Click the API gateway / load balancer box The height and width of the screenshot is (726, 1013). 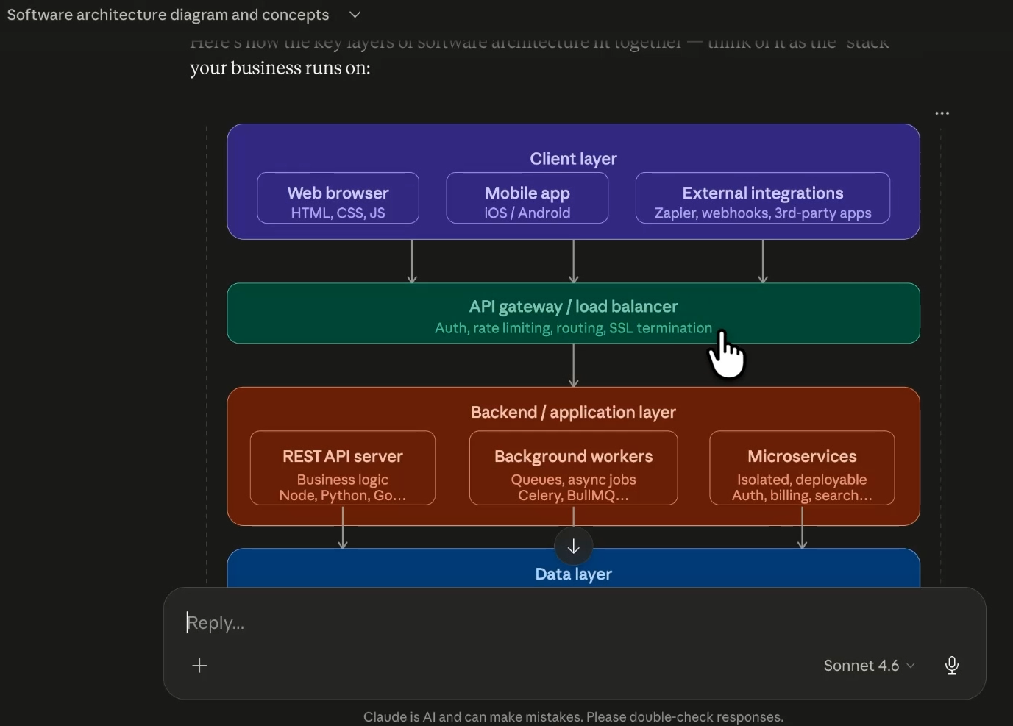(x=573, y=313)
